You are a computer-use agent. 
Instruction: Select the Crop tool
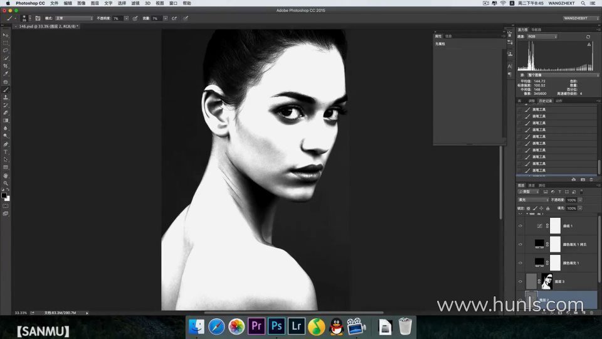(6, 66)
